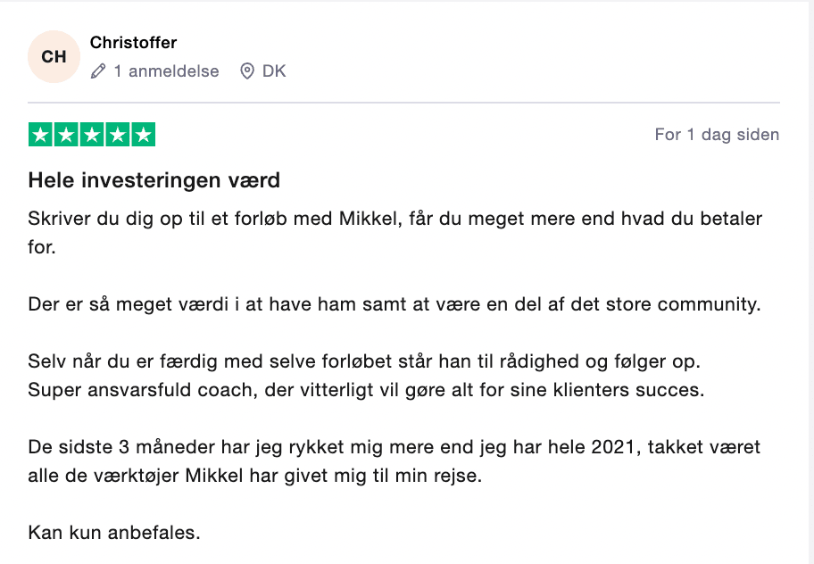
Task: Click the pencil review-count icon
Action: [x=98, y=71]
